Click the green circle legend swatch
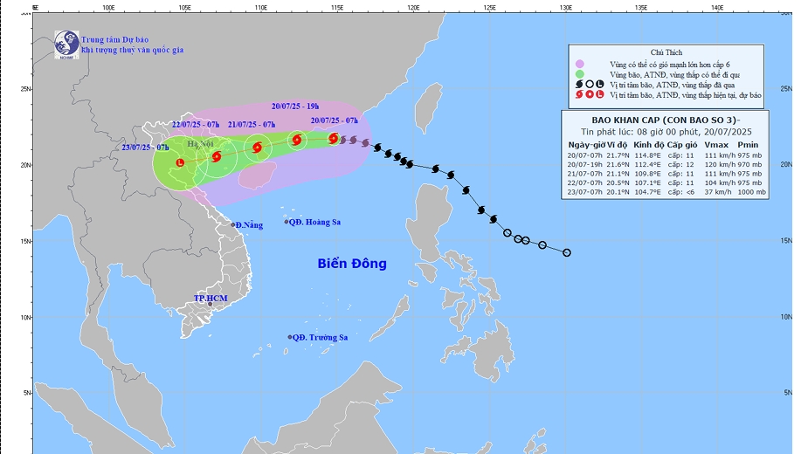Screen dimensions: 808x454 [580, 74]
